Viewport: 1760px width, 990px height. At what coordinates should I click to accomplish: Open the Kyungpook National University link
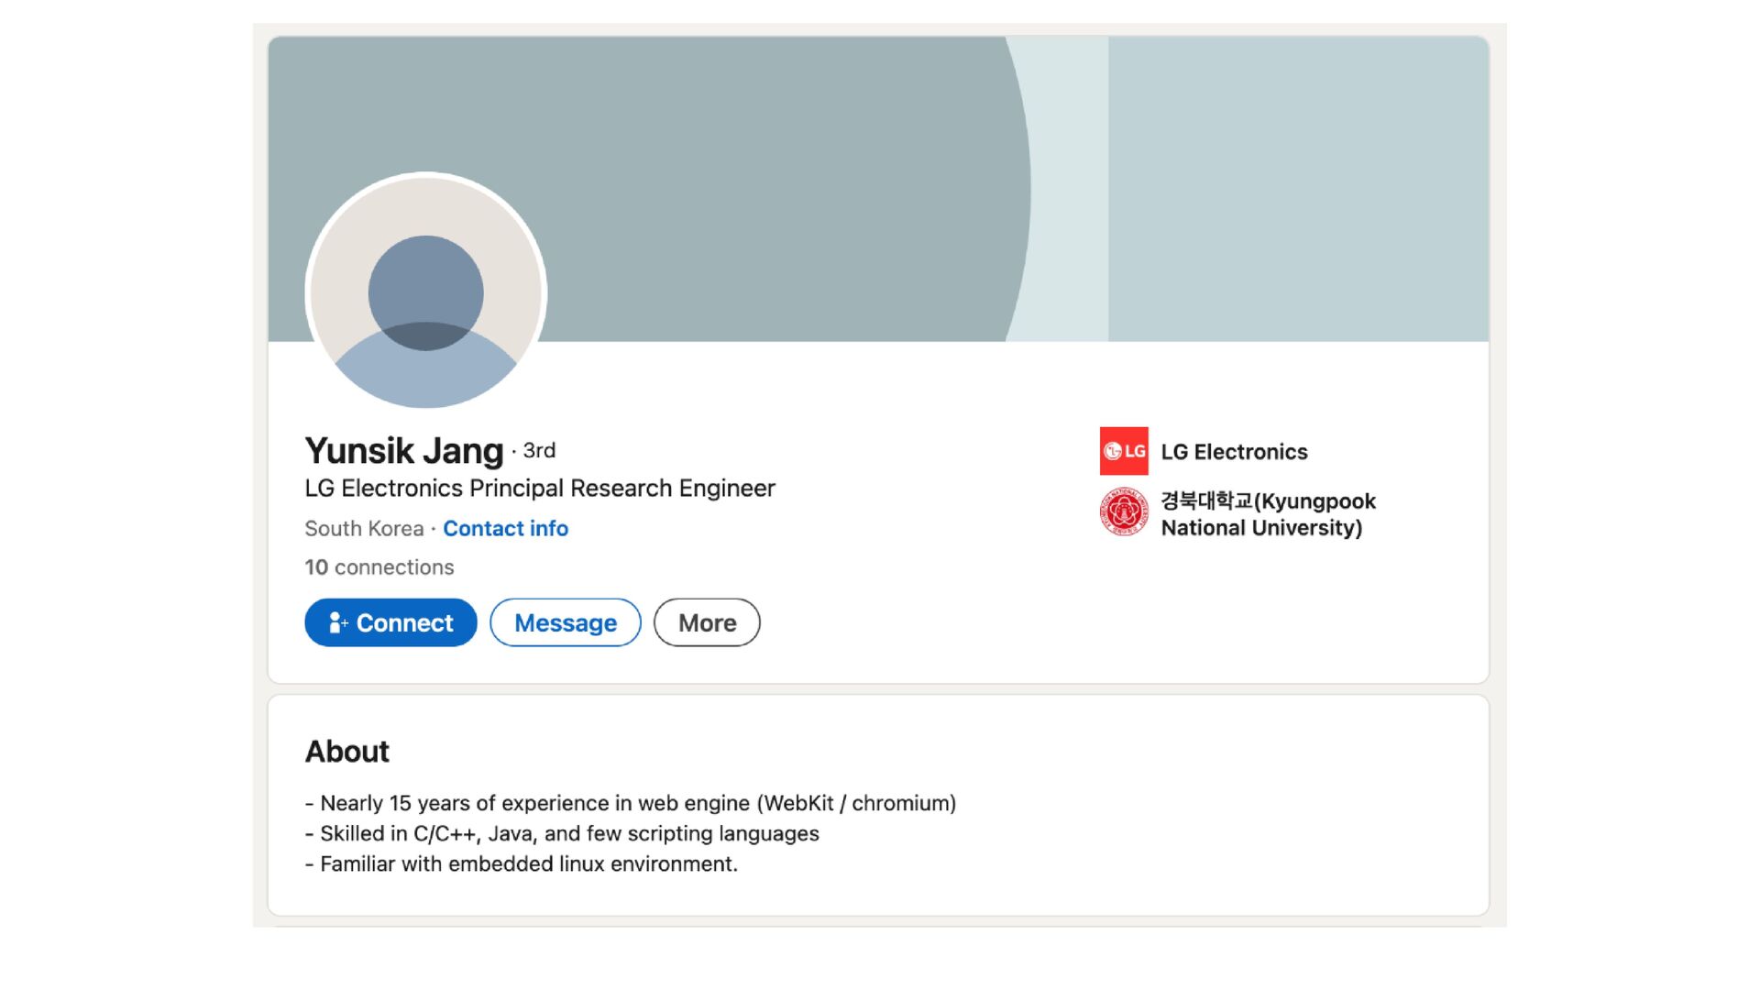pos(1269,514)
